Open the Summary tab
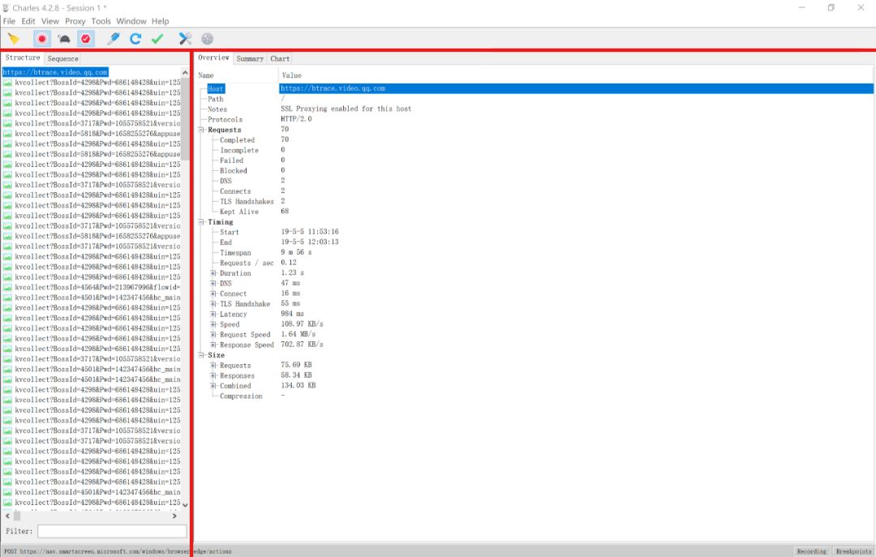876x557 pixels. (x=250, y=58)
